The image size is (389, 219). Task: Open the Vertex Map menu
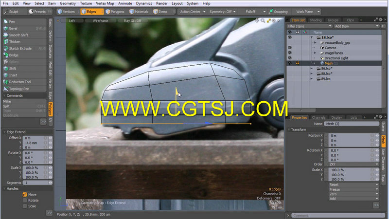pyautogui.click(x=105, y=3)
